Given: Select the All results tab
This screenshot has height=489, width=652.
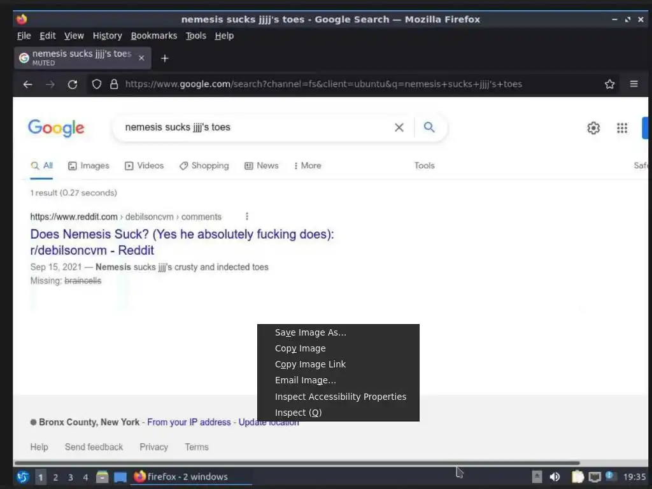Looking at the screenshot, I should click(41, 166).
